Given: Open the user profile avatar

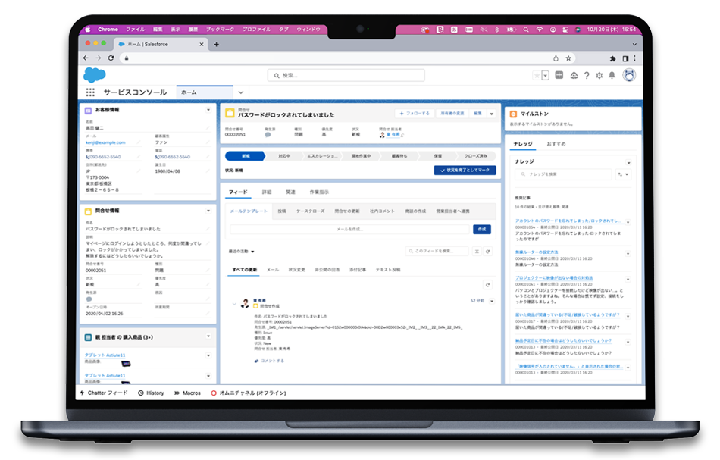Looking at the screenshot, I should [x=629, y=75].
